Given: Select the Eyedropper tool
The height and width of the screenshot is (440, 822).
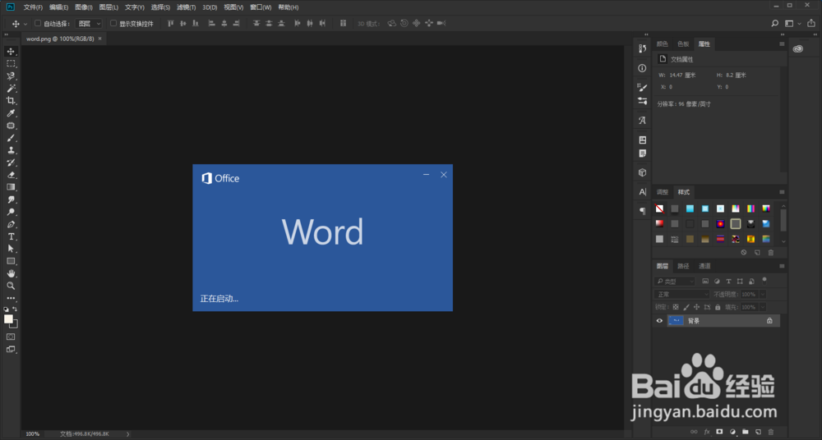Looking at the screenshot, I should [x=11, y=113].
